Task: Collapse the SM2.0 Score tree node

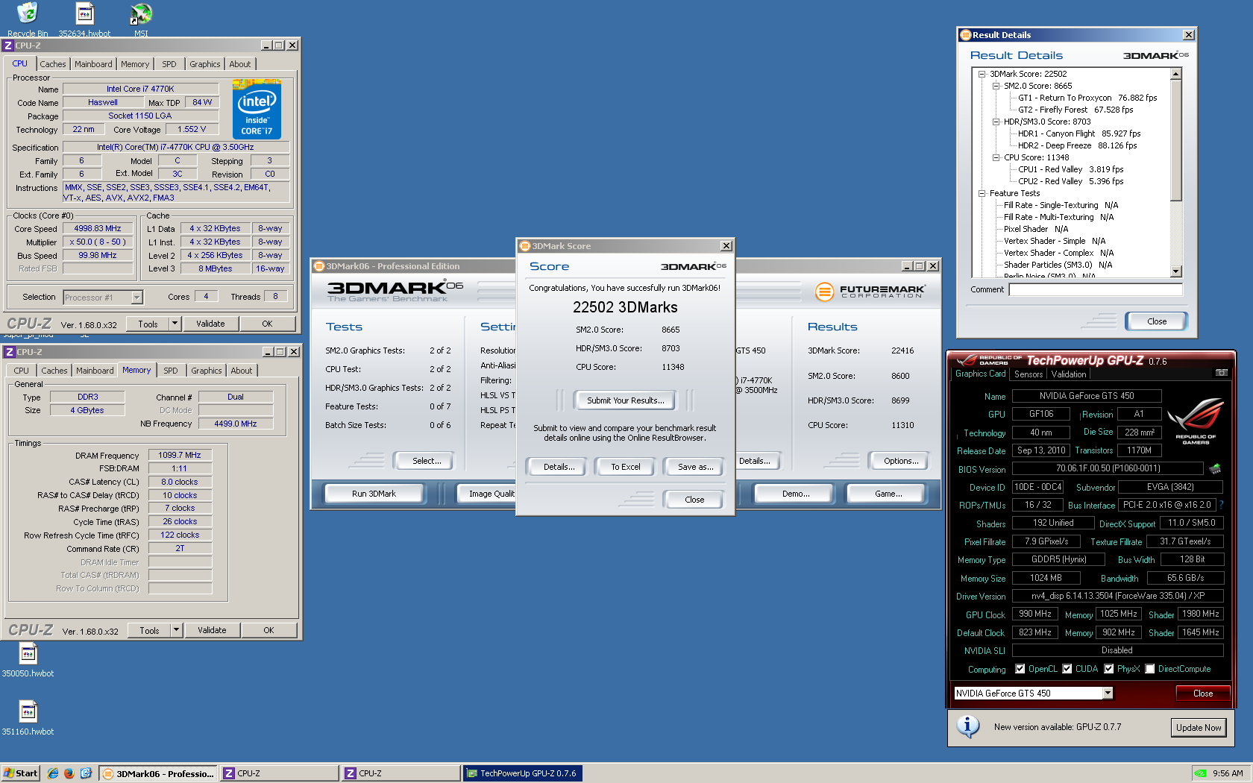Action: [x=996, y=86]
